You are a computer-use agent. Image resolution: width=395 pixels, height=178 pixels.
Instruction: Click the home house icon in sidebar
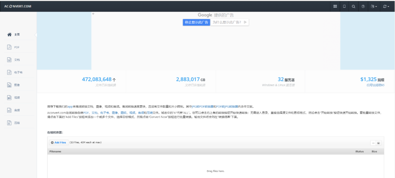(x=9, y=35)
